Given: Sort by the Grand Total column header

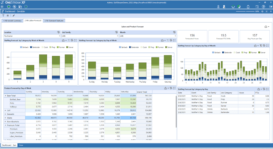Looking at the screenshot, I should tap(144, 92).
